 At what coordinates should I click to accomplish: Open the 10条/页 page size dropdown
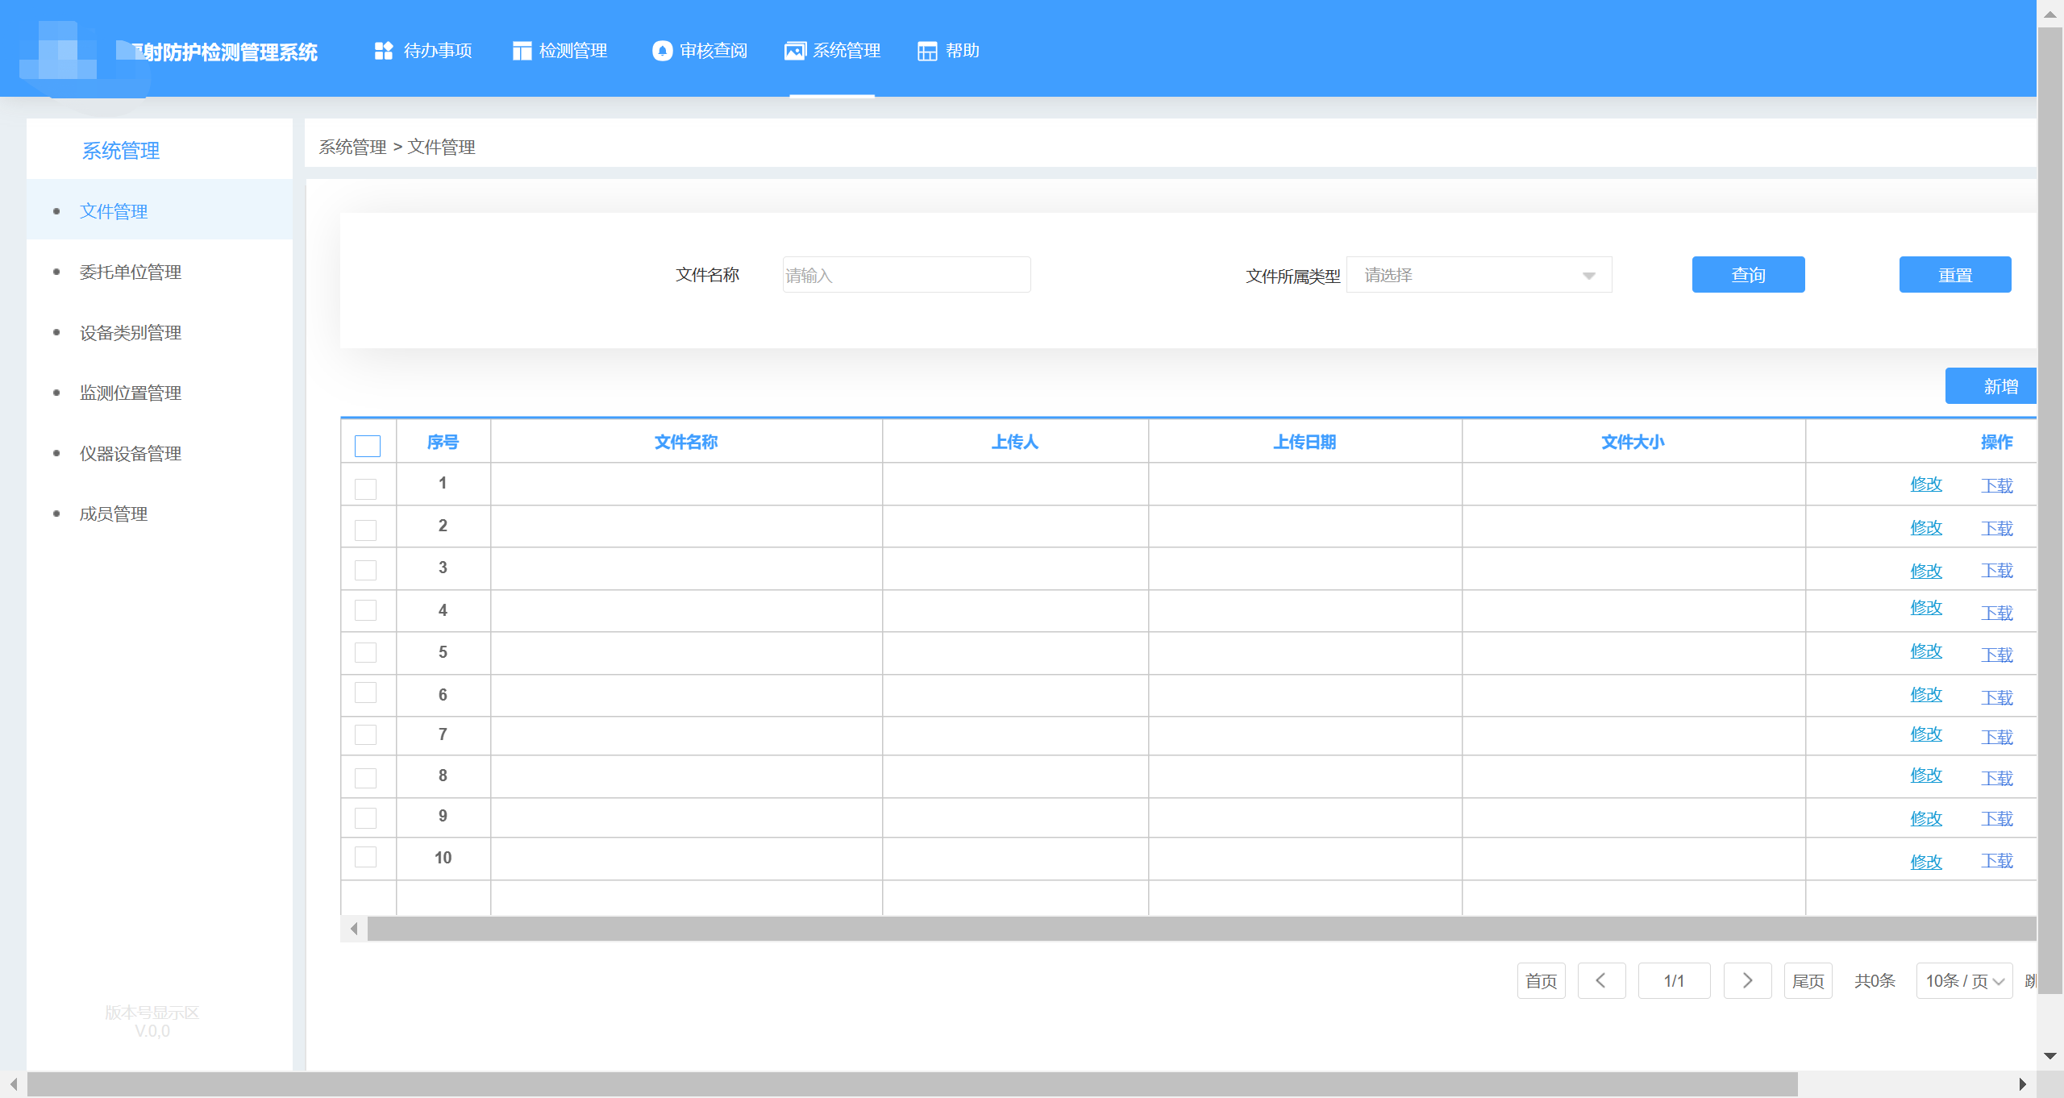coord(1965,980)
